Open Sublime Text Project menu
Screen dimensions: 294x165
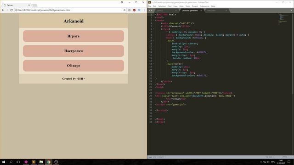(195, 6)
